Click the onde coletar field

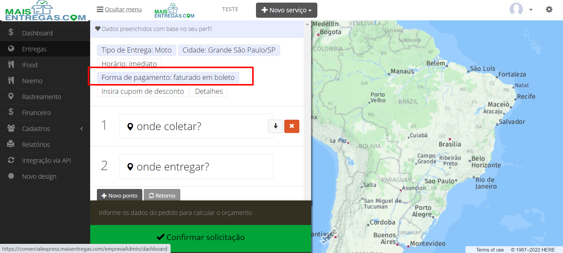(196, 126)
